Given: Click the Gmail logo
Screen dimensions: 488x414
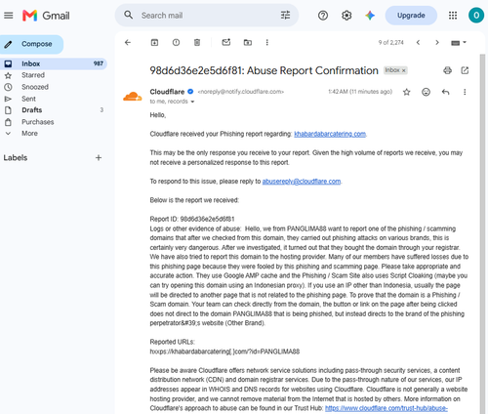Looking at the screenshot, I should (x=46, y=16).
